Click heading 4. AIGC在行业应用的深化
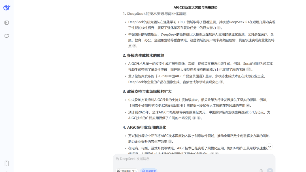Viewport: 306px width, 172px height. (144, 127)
